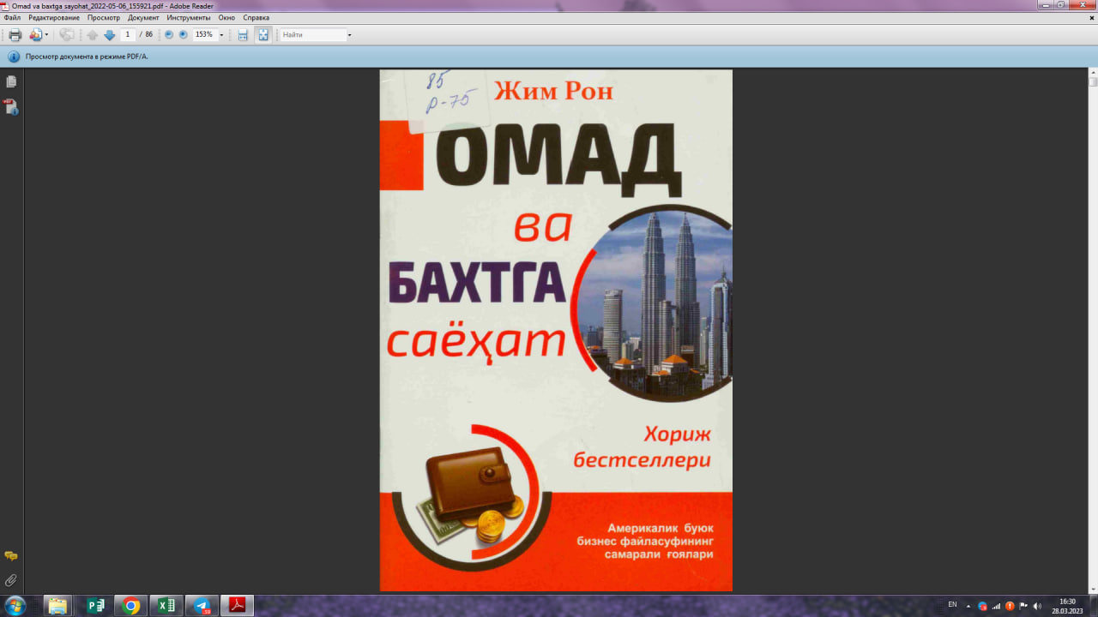Open Microsoft Excel from the taskbar
This screenshot has height=617, width=1098.
point(166,606)
